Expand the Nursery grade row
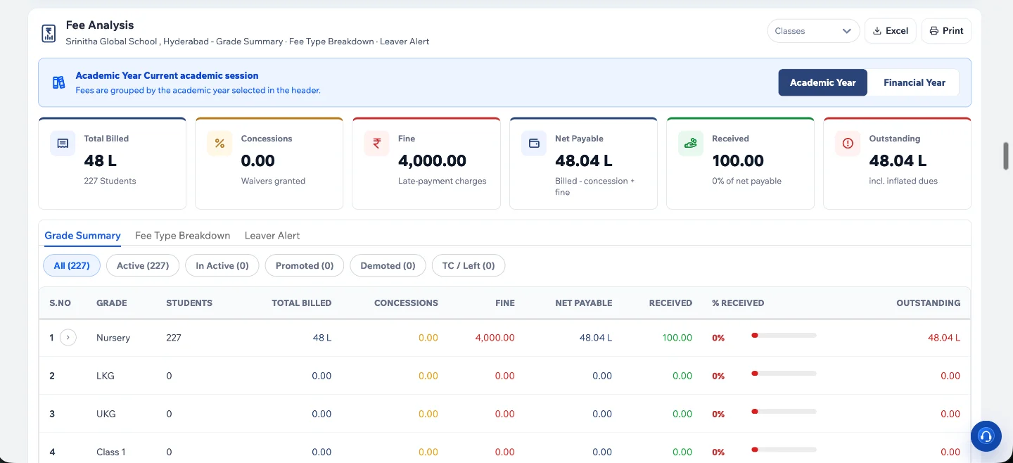 tap(68, 338)
